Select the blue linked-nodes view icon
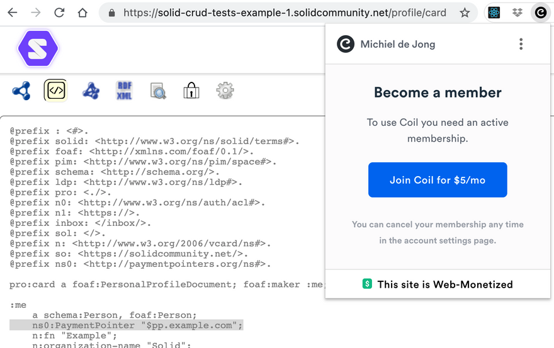The height and width of the screenshot is (348, 554). click(x=21, y=91)
